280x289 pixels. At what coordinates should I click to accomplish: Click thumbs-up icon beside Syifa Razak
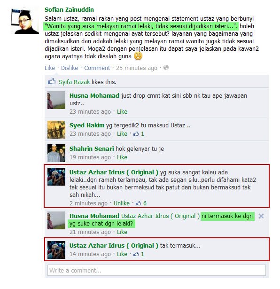point(52,81)
